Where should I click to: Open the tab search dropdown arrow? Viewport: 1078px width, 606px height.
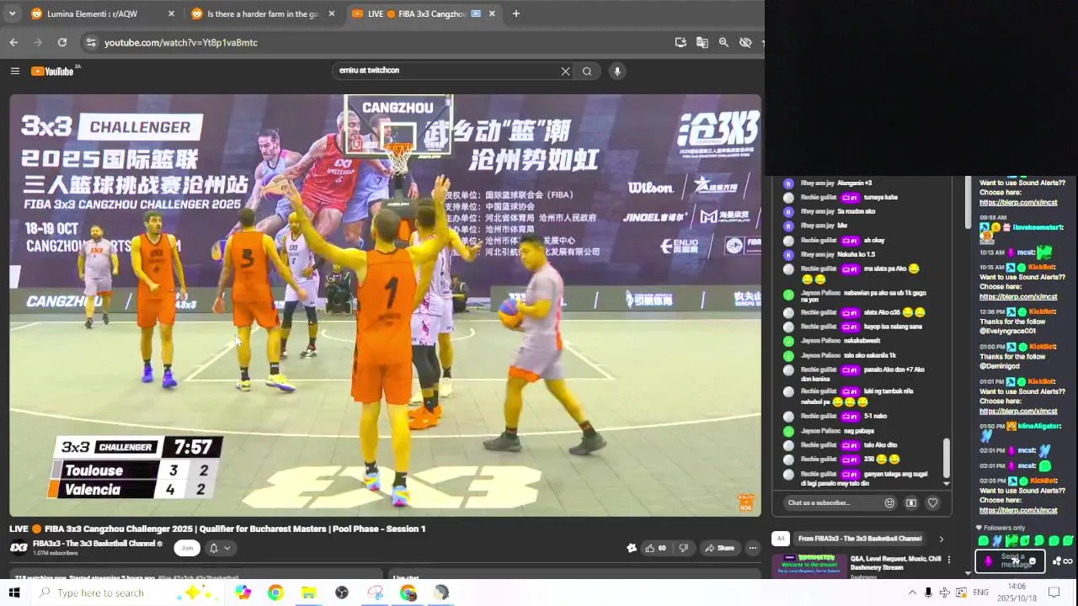pyautogui.click(x=12, y=13)
